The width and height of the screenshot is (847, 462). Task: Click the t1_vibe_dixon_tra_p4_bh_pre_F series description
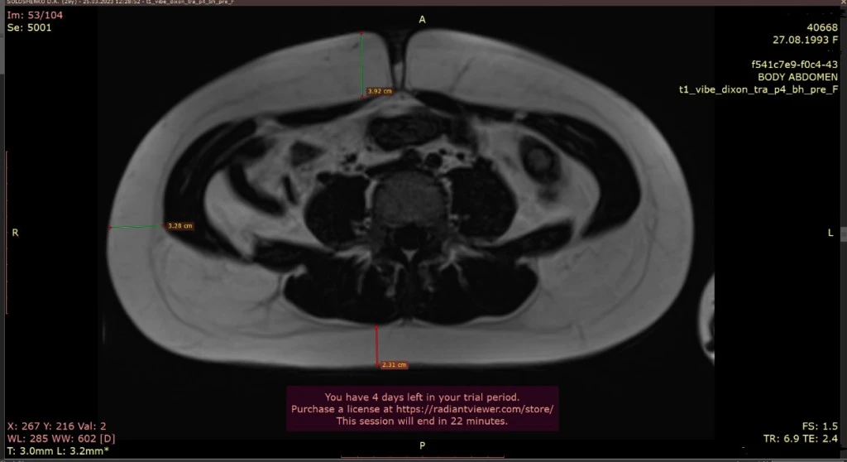(758, 89)
